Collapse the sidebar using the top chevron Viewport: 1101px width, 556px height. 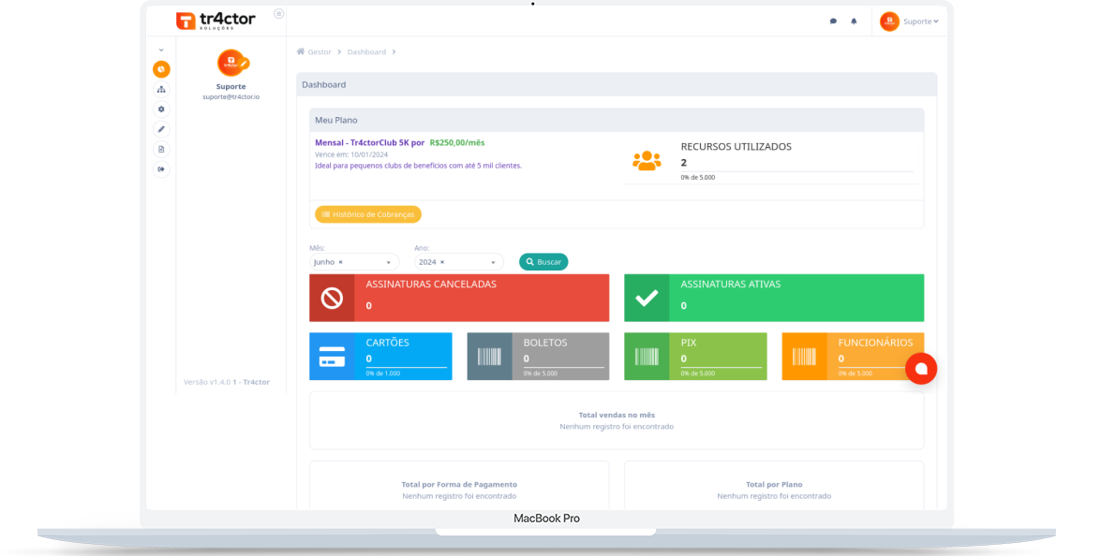pyautogui.click(x=161, y=49)
